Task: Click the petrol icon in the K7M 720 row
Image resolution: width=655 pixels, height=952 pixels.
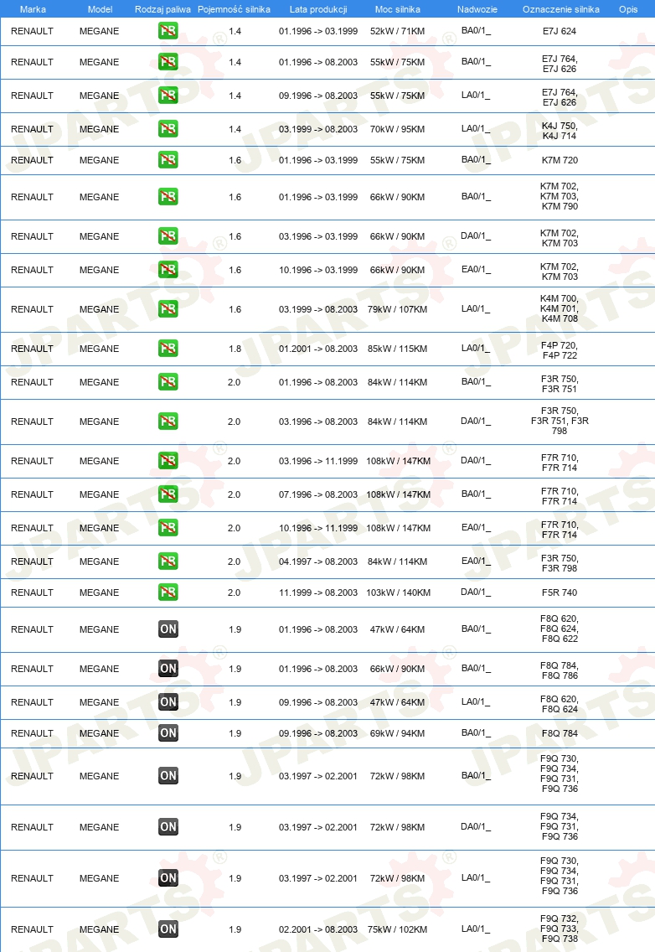Action: [x=168, y=160]
